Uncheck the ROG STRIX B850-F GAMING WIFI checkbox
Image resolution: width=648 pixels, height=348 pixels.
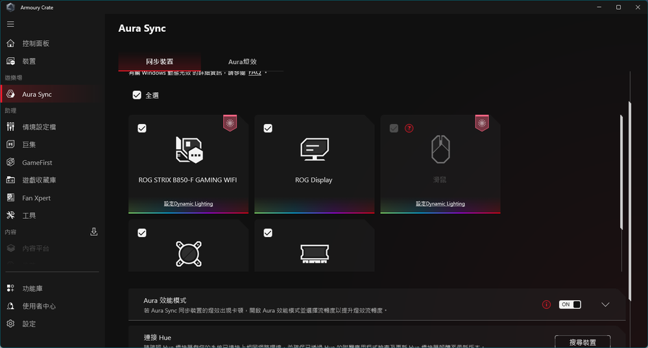click(x=142, y=129)
